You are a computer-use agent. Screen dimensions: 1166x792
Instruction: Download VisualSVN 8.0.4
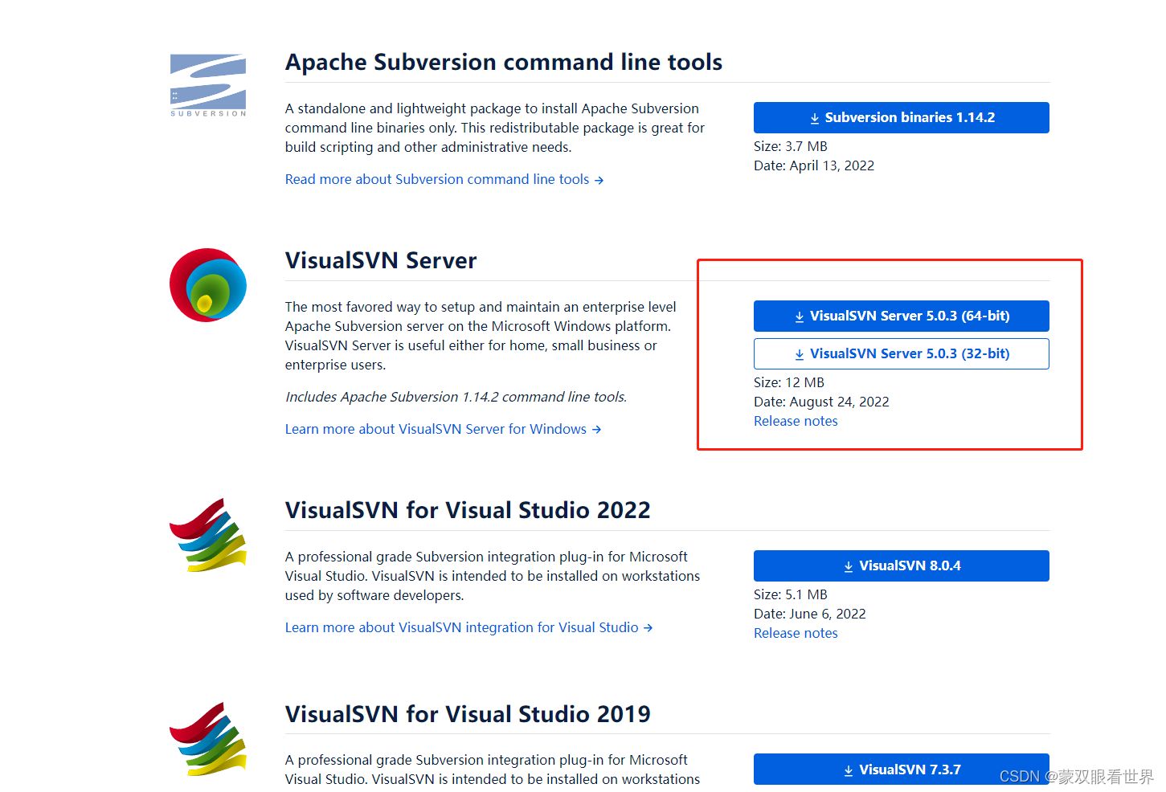[x=901, y=565]
